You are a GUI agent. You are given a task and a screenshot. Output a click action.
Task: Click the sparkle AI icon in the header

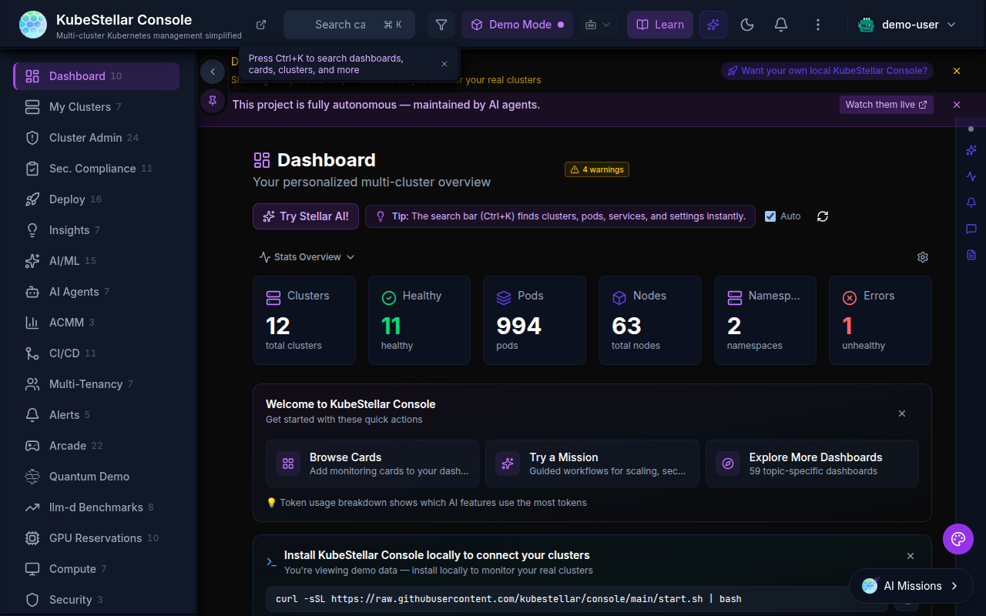point(713,25)
